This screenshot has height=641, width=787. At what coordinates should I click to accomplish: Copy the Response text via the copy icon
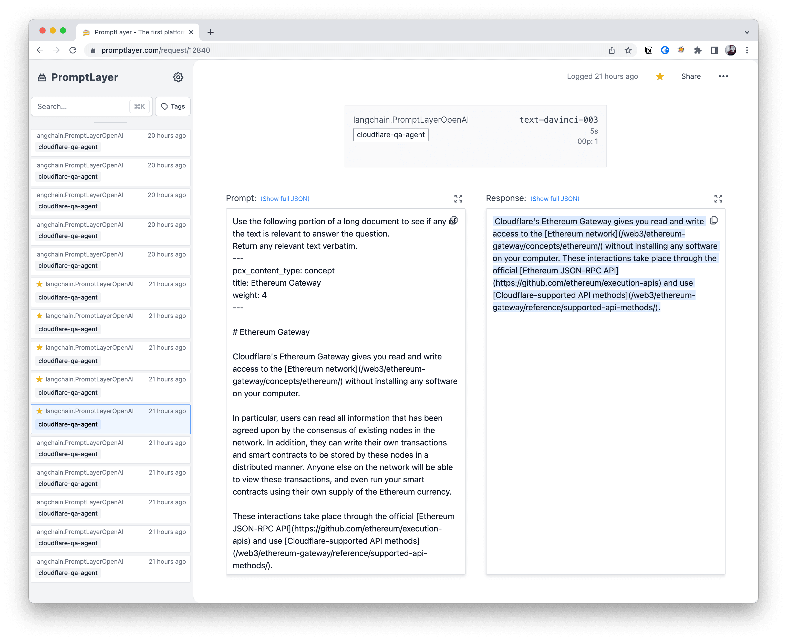(x=713, y=220)
